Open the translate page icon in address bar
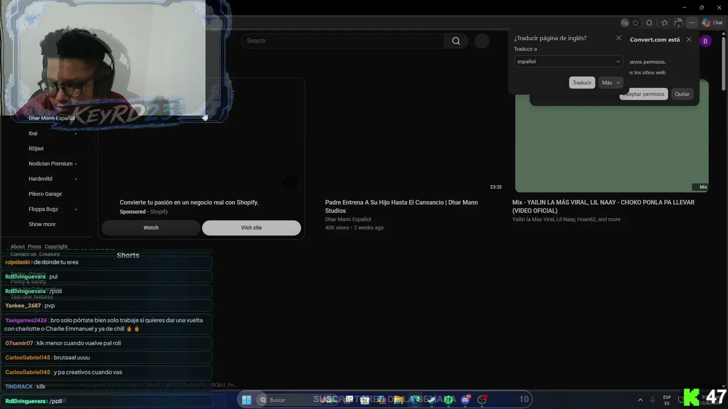This screenshot has width=728, height=409. pos(625,23)
